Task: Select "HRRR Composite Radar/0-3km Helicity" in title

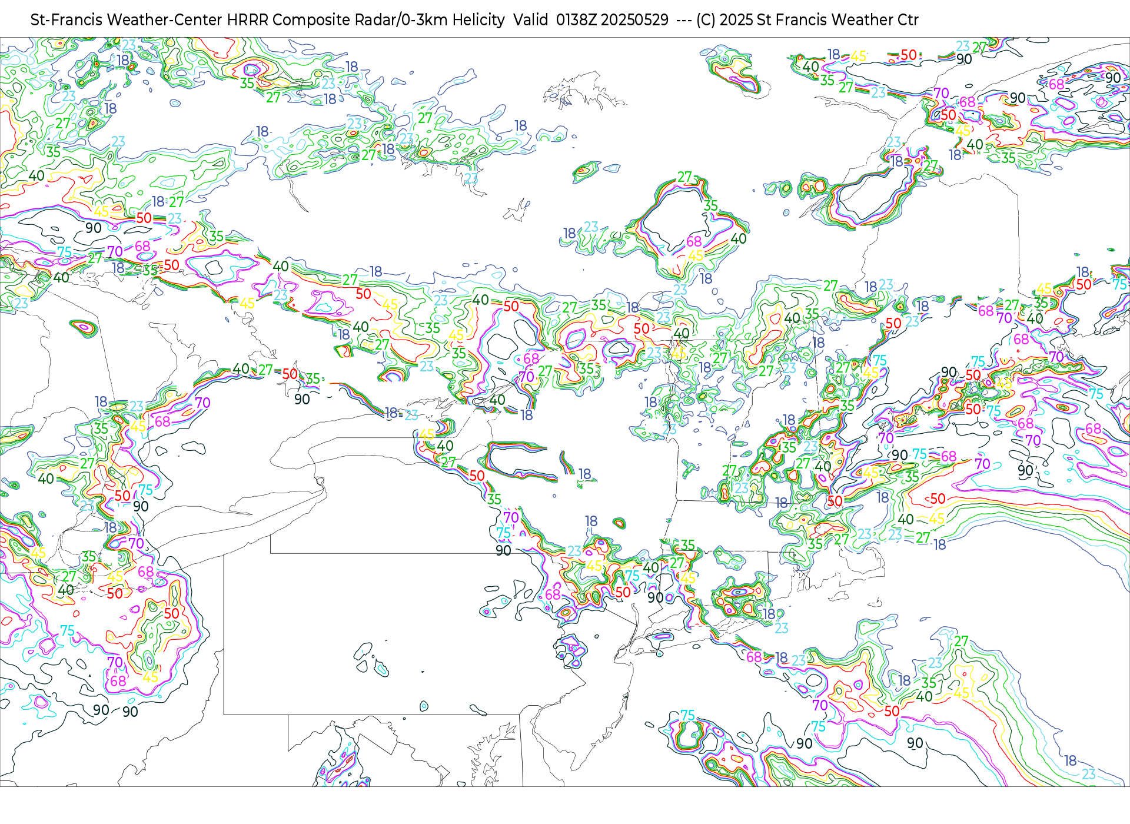Action: pyautogui.click(x=365, y=20)
